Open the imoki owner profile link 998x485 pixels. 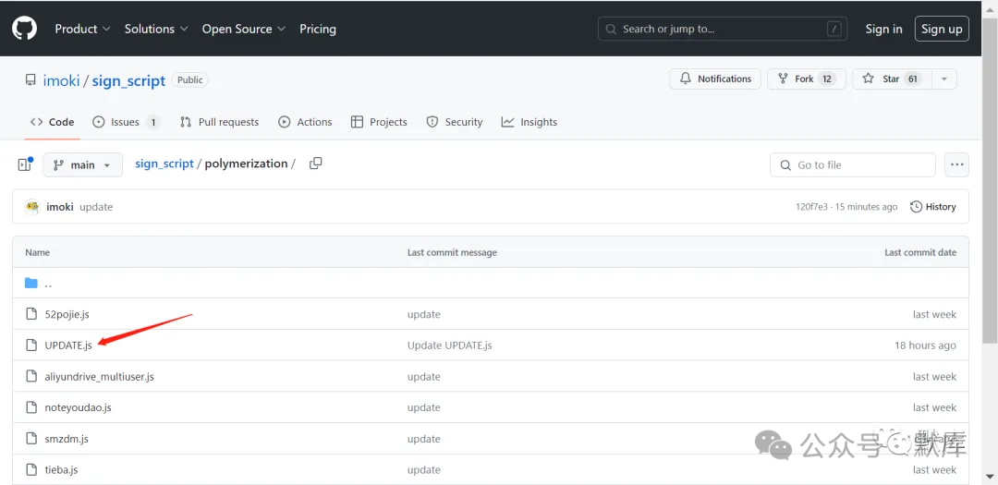pos(61,81)
